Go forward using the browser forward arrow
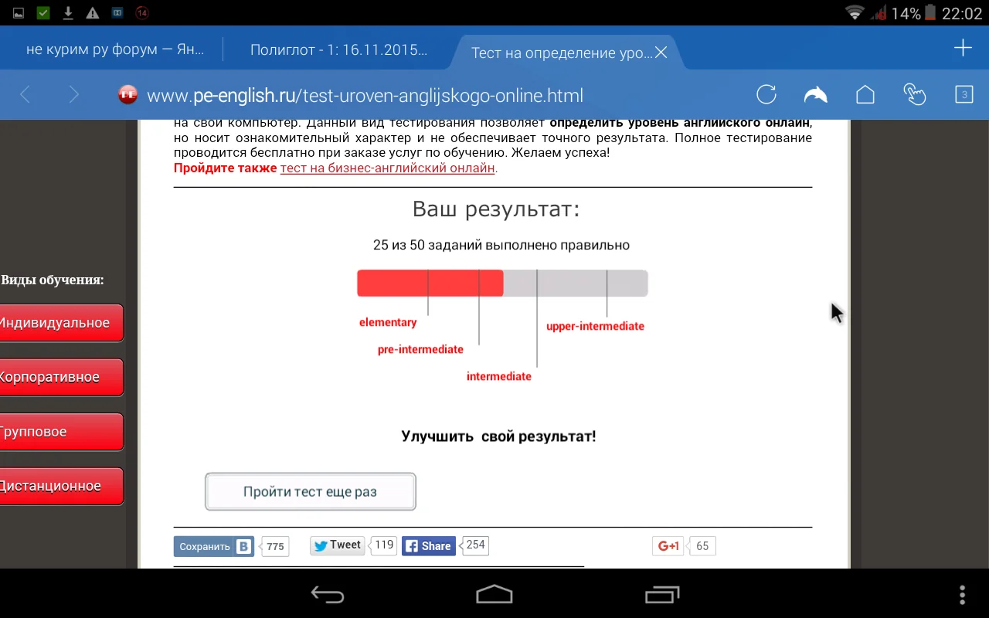The height and width of the screenshot is (618, 989). [74, 95]
